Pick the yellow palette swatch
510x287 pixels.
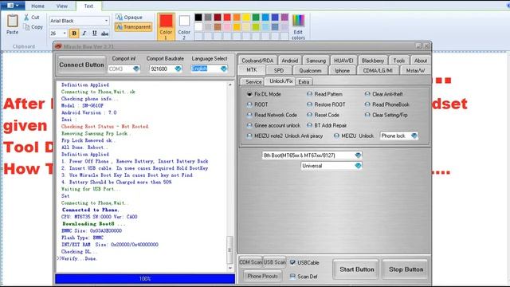tap(246, 18)
